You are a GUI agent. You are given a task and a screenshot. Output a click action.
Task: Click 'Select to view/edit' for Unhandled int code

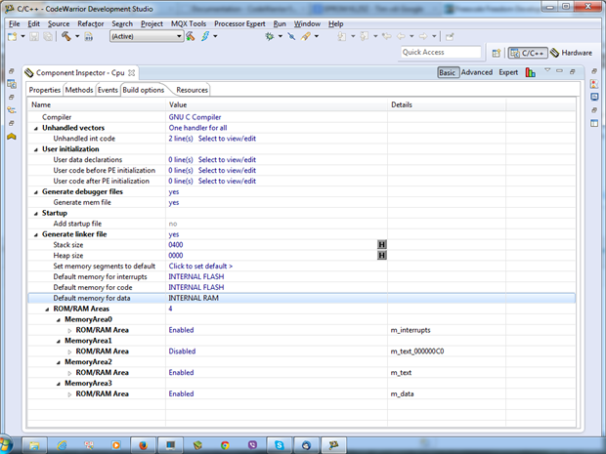[x=227, y=139]
